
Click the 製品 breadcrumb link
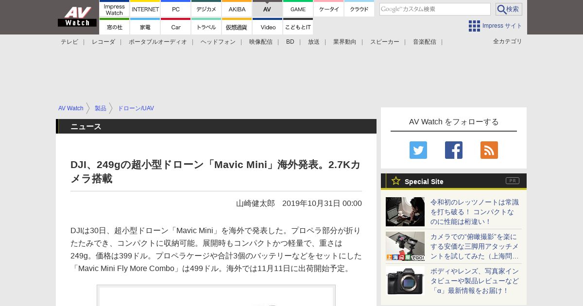click(101, 108)
